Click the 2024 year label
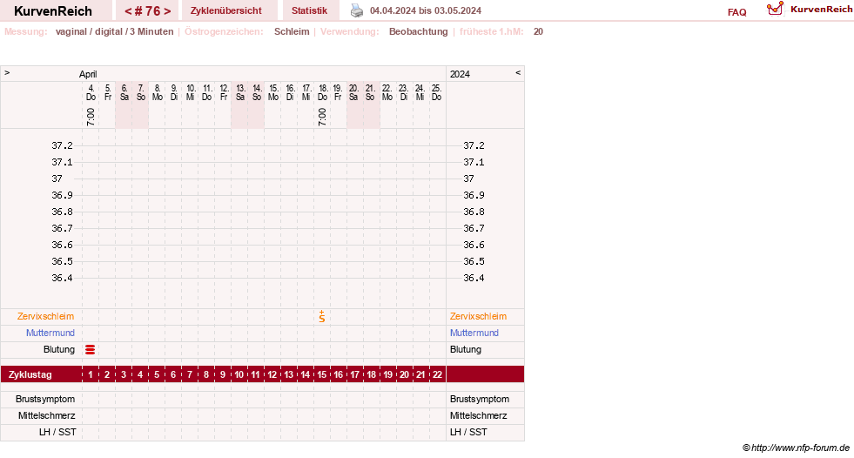The height and width of the screenshot is (458, 854). point(460,74)
